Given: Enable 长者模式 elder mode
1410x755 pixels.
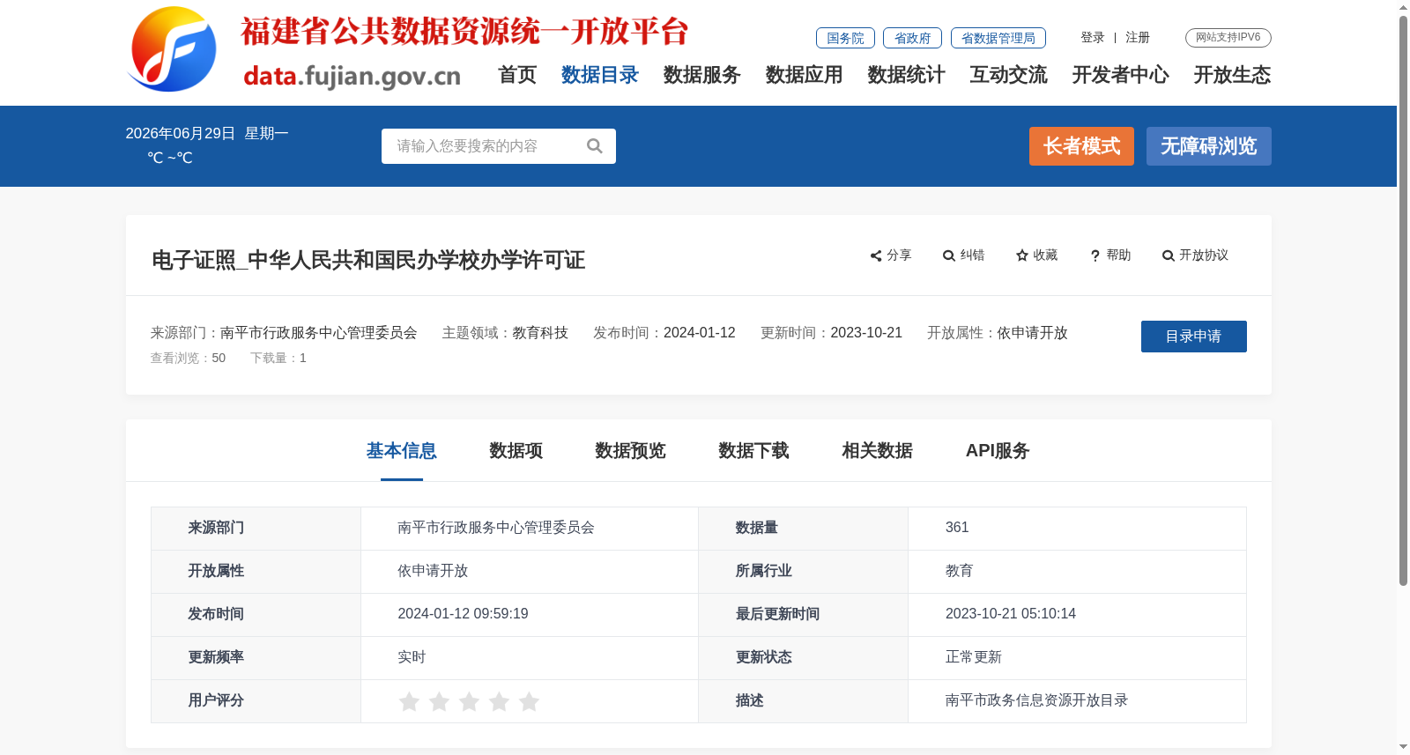Looking at the screenshot, I should 1082,146.
